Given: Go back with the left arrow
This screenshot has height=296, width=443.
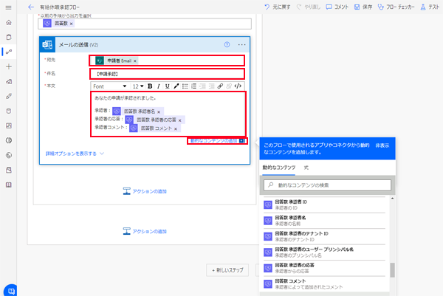Looking at the screenshot, I should click(31, 7).
